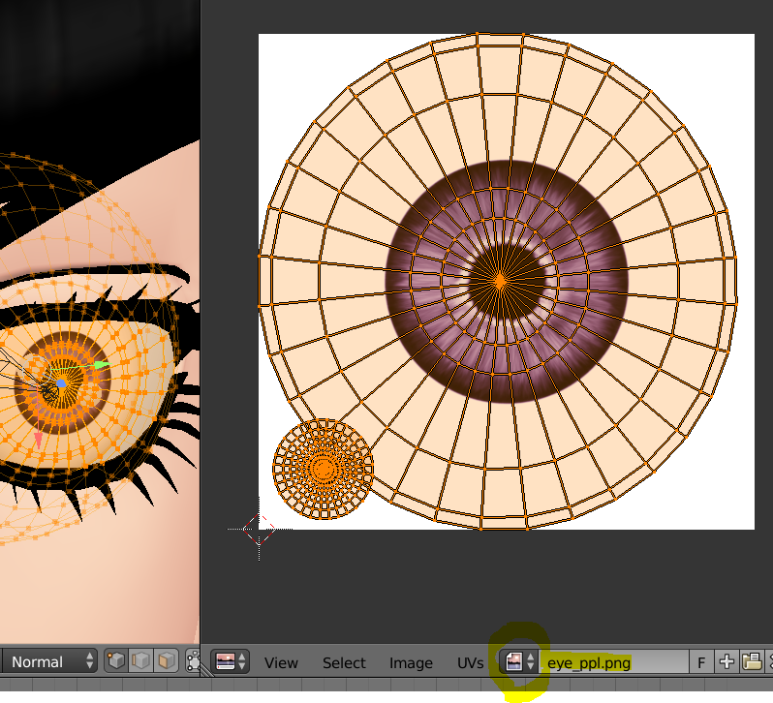The width and height of the screenshot is (773, 703).
Task: Toggle fake user F button
Action: click(x=701, y=662)
